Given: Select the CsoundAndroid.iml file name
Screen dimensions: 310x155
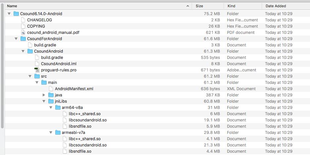Looking at the screenshot, I should (x=59, y=64).
